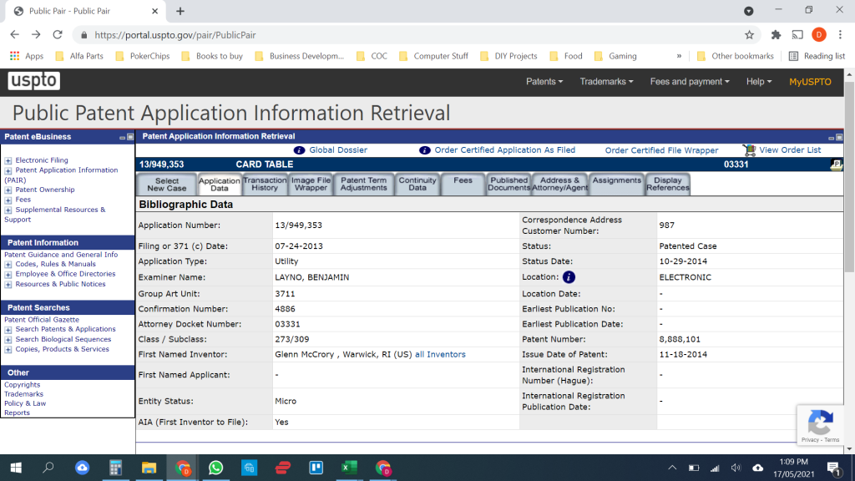
Task: Click info icon beside Order Certified Application
Action: pos(424,150)
